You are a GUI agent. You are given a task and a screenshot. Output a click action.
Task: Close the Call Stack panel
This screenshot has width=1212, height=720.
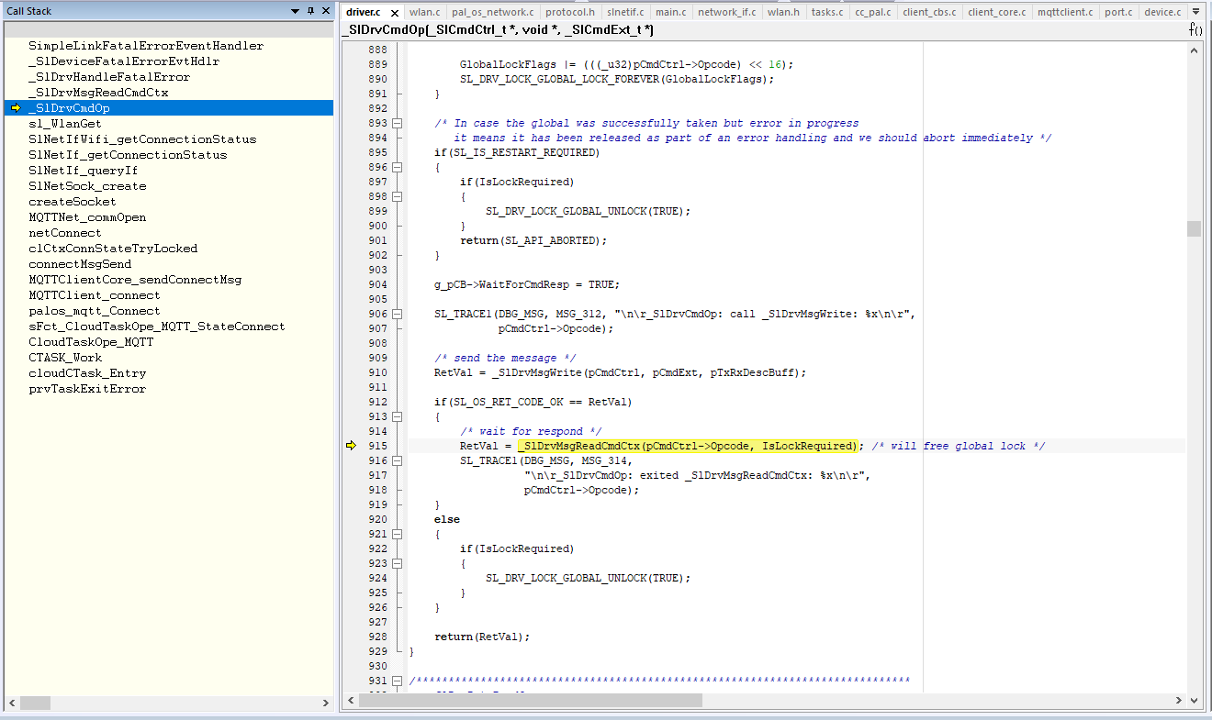pyautogui.click(x=325, y=11)
